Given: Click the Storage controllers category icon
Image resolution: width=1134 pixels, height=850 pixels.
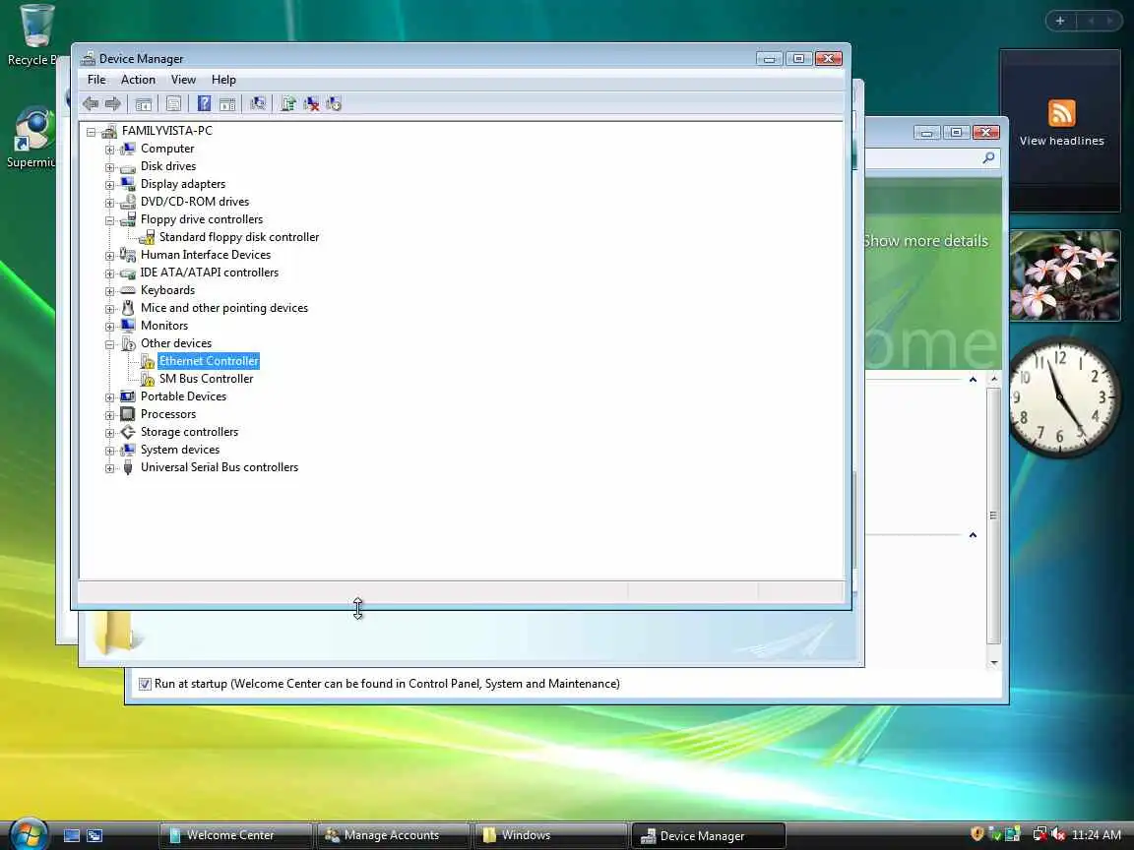Looking at the screenshot, I should (128, 432).
